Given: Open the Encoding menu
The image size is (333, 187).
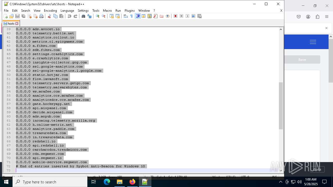Looking at the screenshot, I should tap(50, 11).
